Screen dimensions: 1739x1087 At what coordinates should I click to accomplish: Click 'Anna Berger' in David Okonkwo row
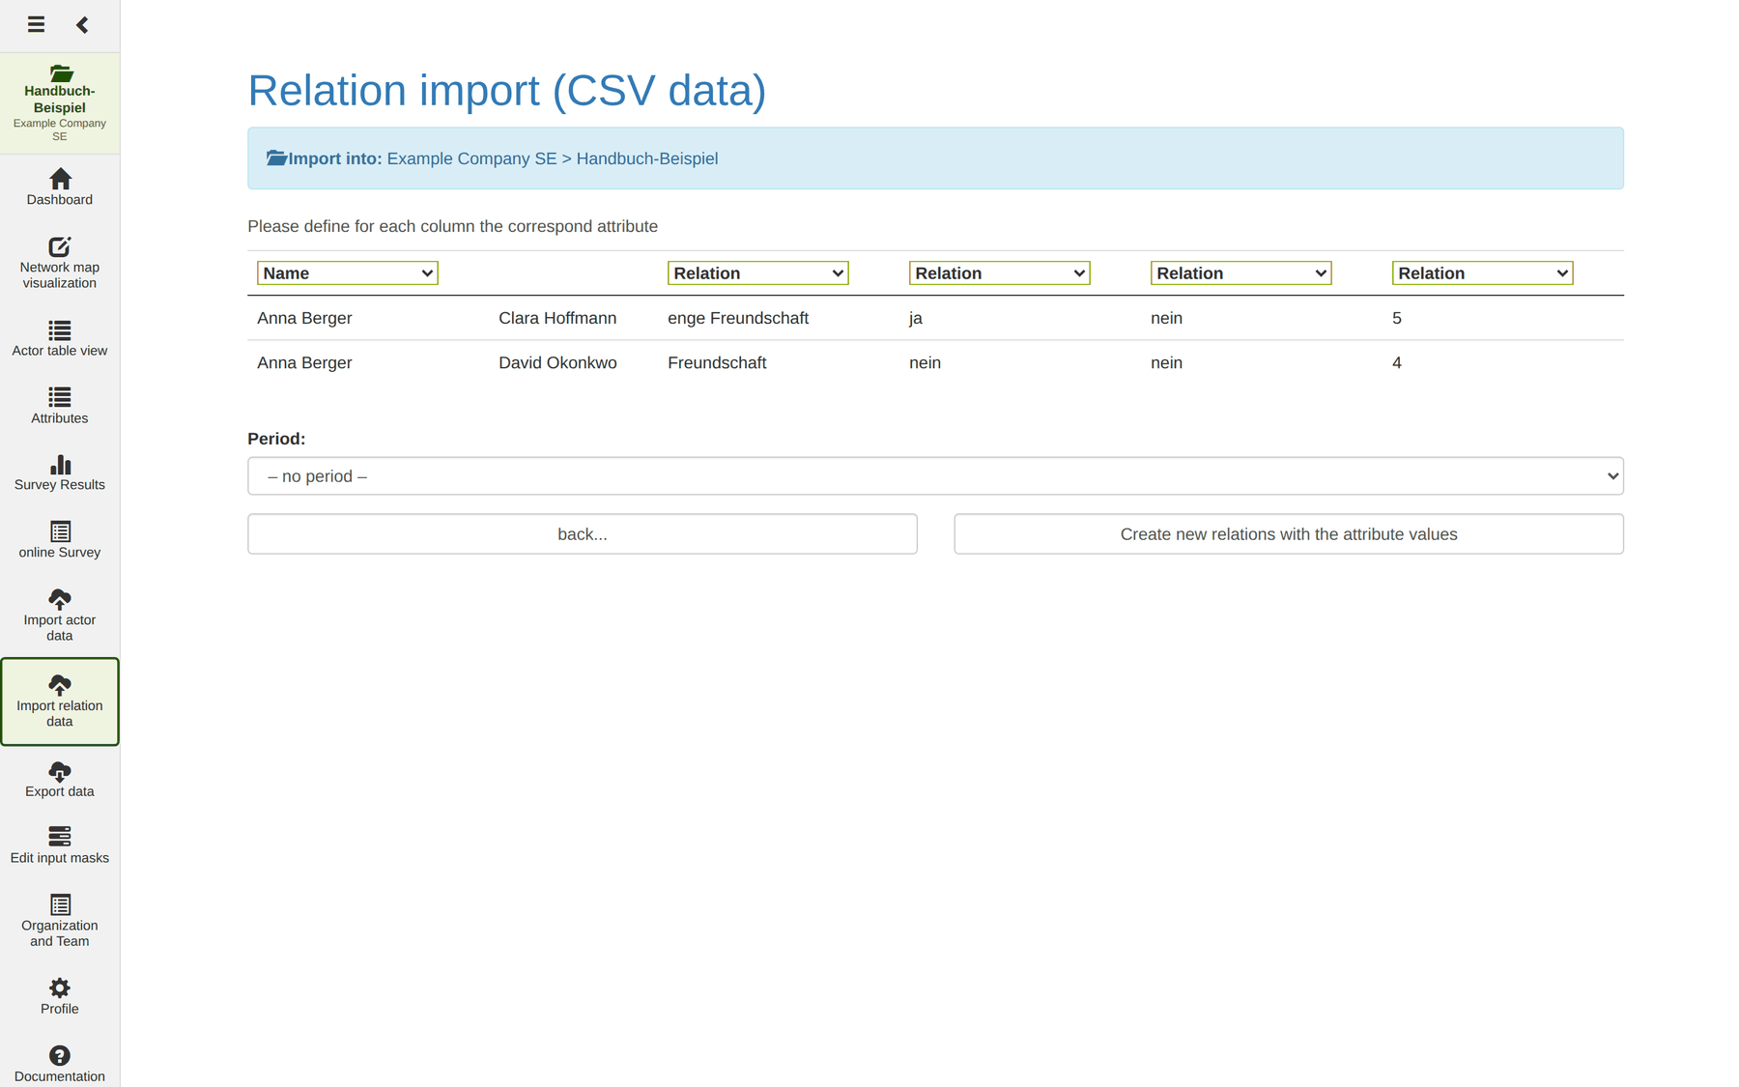[304, 362]
